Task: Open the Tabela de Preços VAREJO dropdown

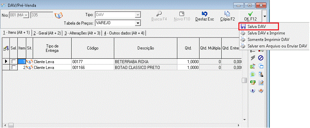Action: [x=137, y=23]
